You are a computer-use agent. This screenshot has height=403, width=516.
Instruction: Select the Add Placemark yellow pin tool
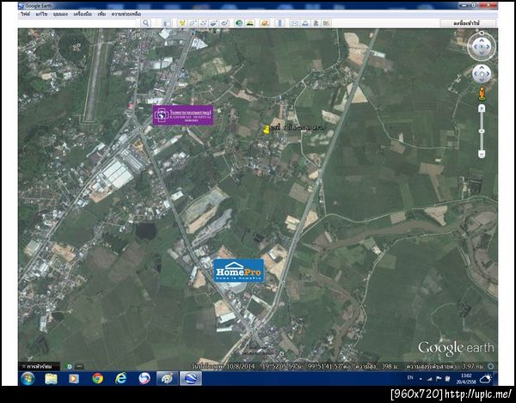[182, 23]
